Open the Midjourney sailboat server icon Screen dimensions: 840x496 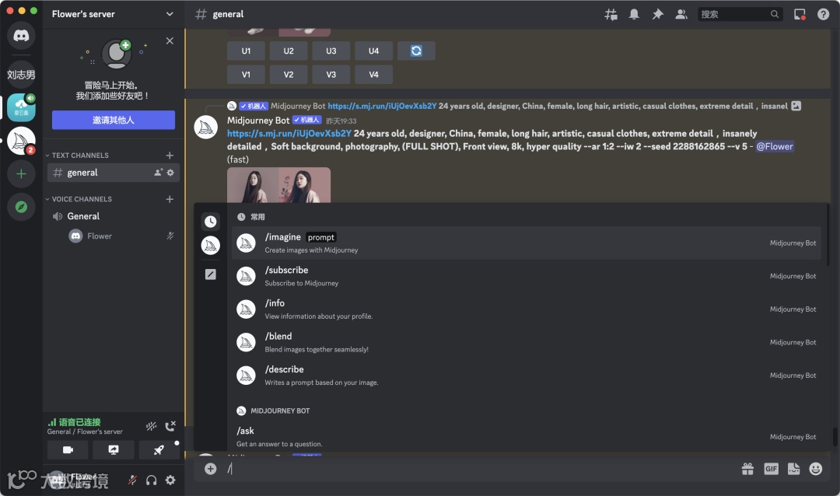(21, 141)
